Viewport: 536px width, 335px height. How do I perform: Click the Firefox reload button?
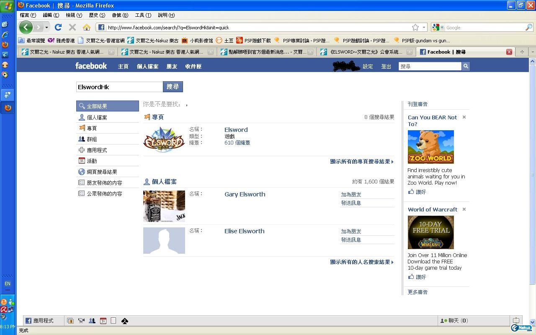tap(58, 27)
